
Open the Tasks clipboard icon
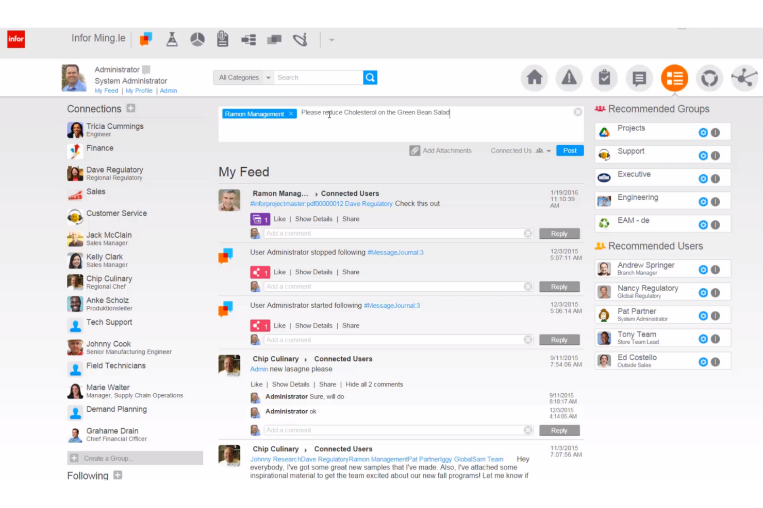click(x=604, y=78)
